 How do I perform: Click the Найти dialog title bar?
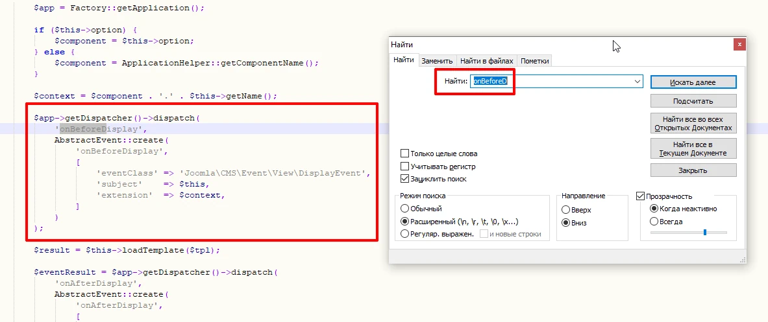[561, 45]
